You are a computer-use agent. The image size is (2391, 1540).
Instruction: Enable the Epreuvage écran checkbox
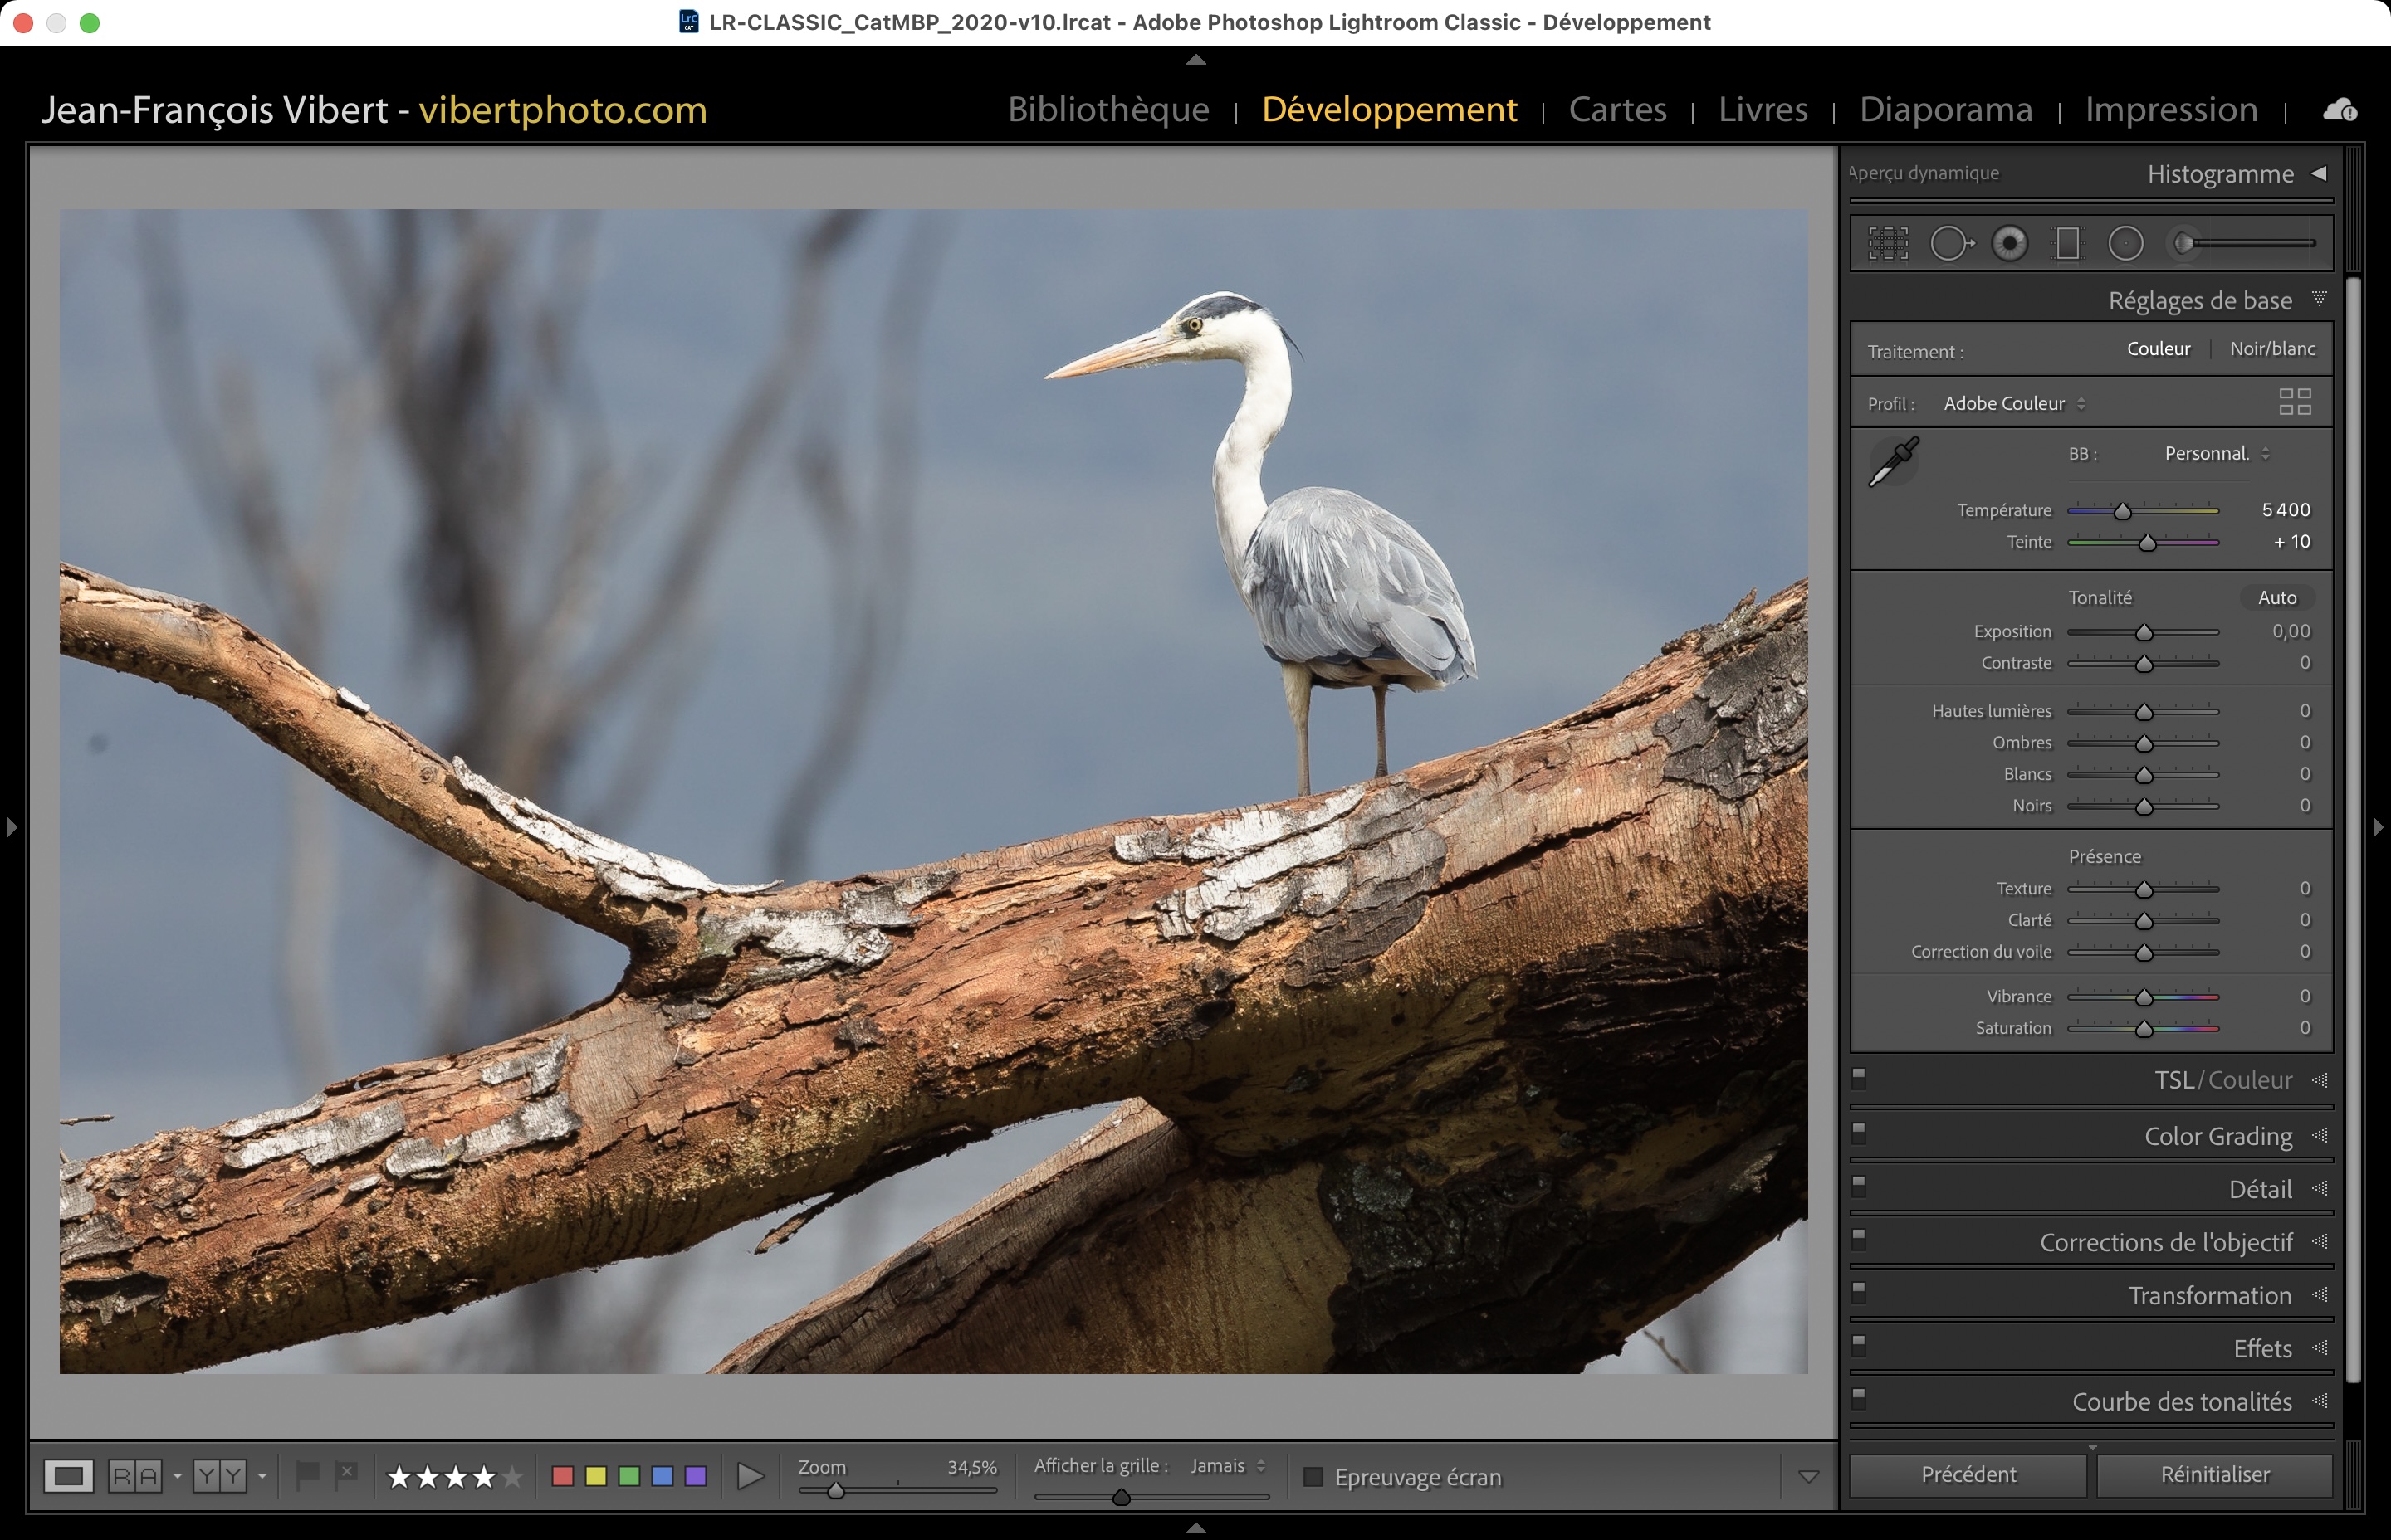click(x=1313, y=1477)
